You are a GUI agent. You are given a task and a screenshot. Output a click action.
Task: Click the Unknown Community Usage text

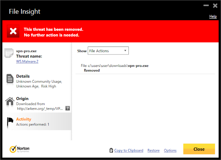[x=39, y=81]
